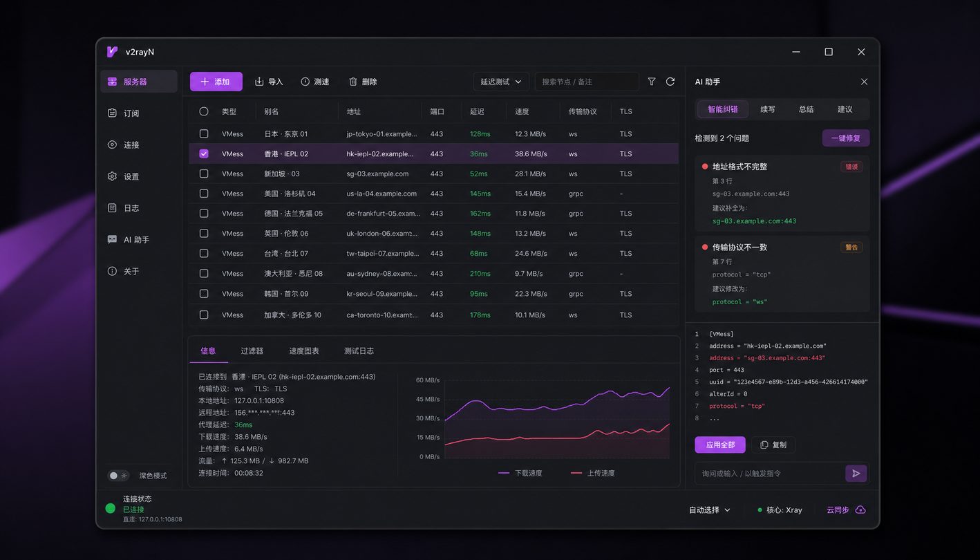This screenshot has height=560, width=980.
Task: Check the 日本 · 东京 01 row checkbox
Action: [204, 133]
